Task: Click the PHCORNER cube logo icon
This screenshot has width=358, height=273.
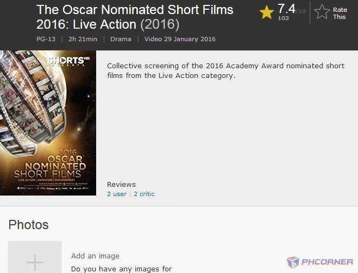Action: point(293,262)
